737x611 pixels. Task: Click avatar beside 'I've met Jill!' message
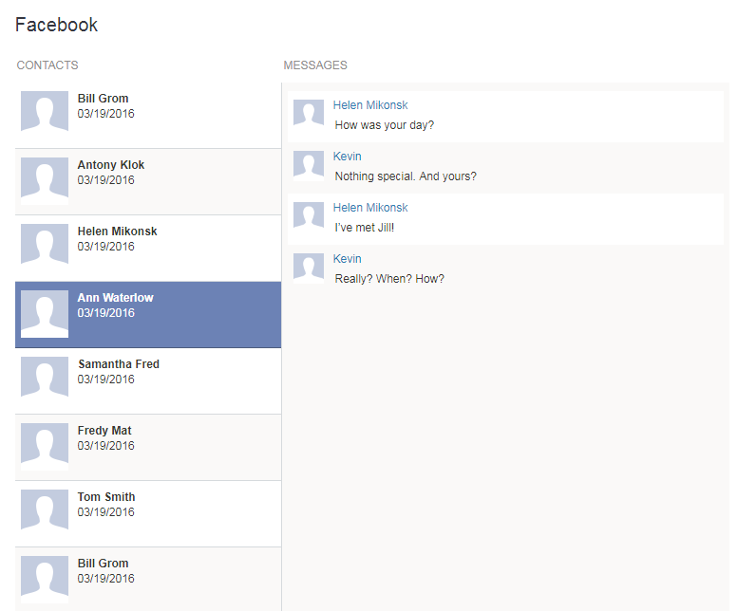309,217
